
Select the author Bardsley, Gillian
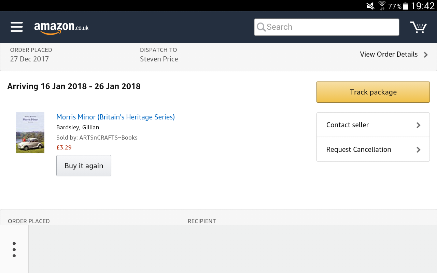point(77,127)
